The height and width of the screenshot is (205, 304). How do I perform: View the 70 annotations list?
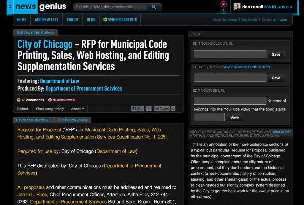31,100
